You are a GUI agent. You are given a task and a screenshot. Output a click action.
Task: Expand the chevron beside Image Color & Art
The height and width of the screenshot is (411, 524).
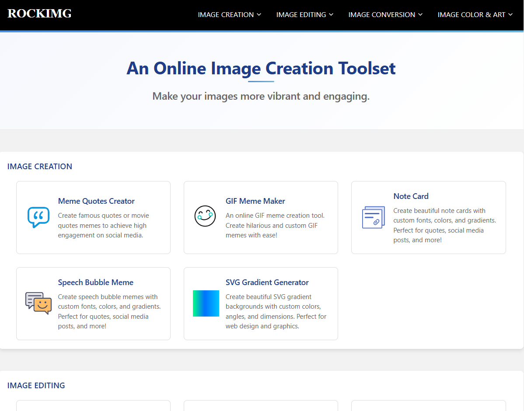tap(510, 14)
